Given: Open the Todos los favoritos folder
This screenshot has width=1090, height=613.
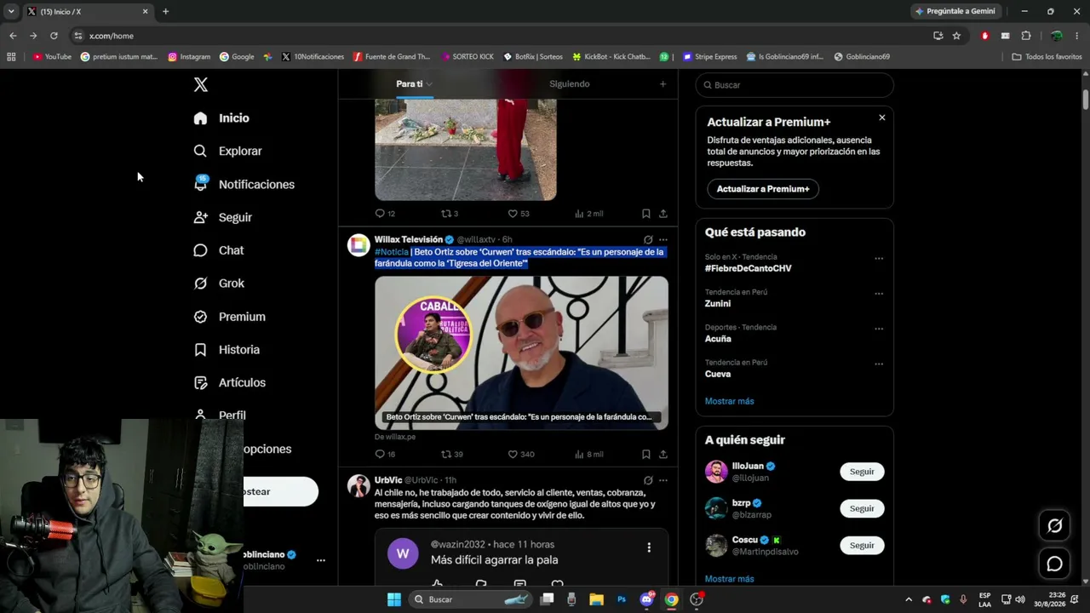Looking at the screenshot, I should [x=1047, y=57].
